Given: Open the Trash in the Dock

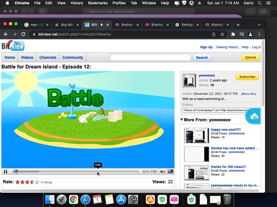Looking at the screenshot, I should (227, 199).
